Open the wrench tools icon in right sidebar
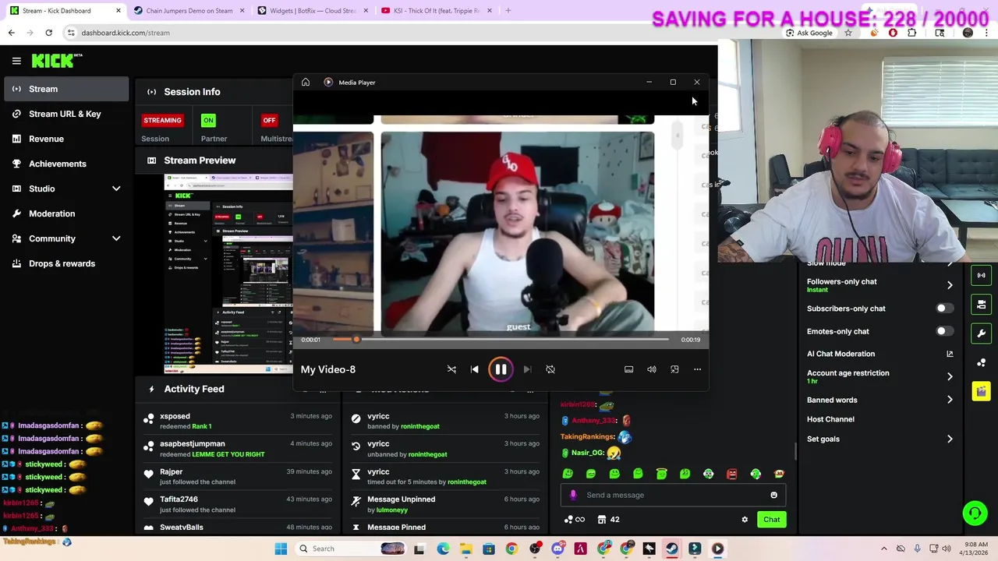 982,333
